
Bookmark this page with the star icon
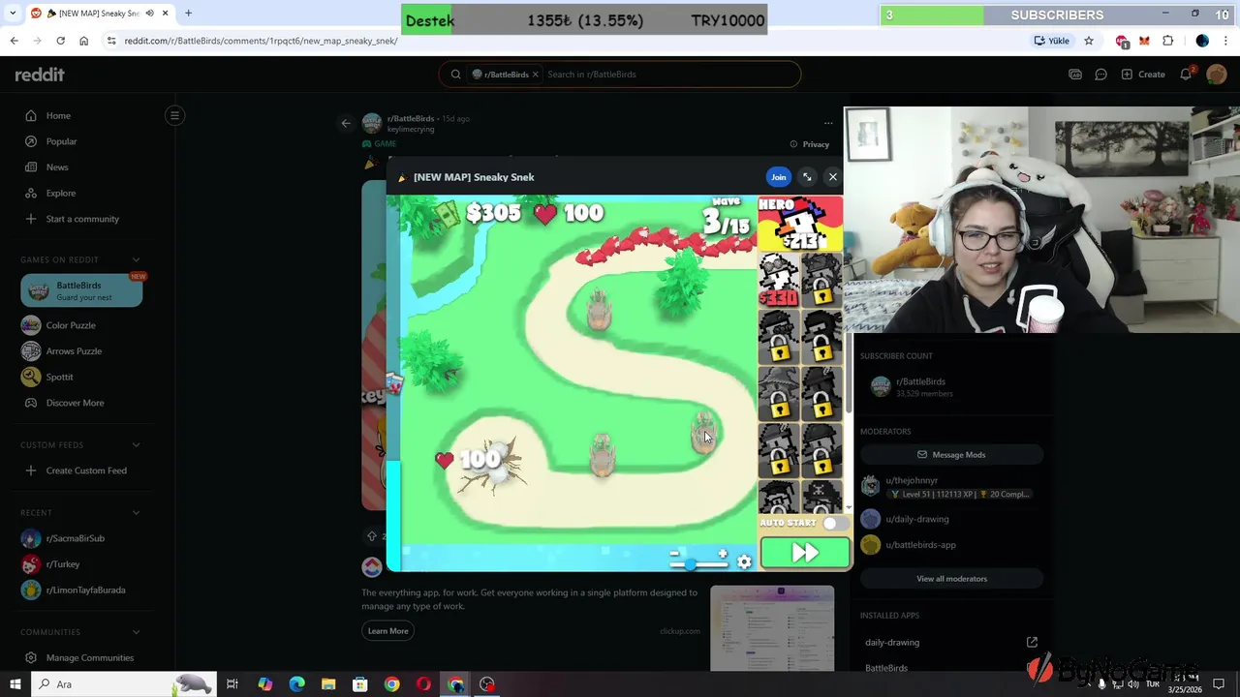(1089, 41)
